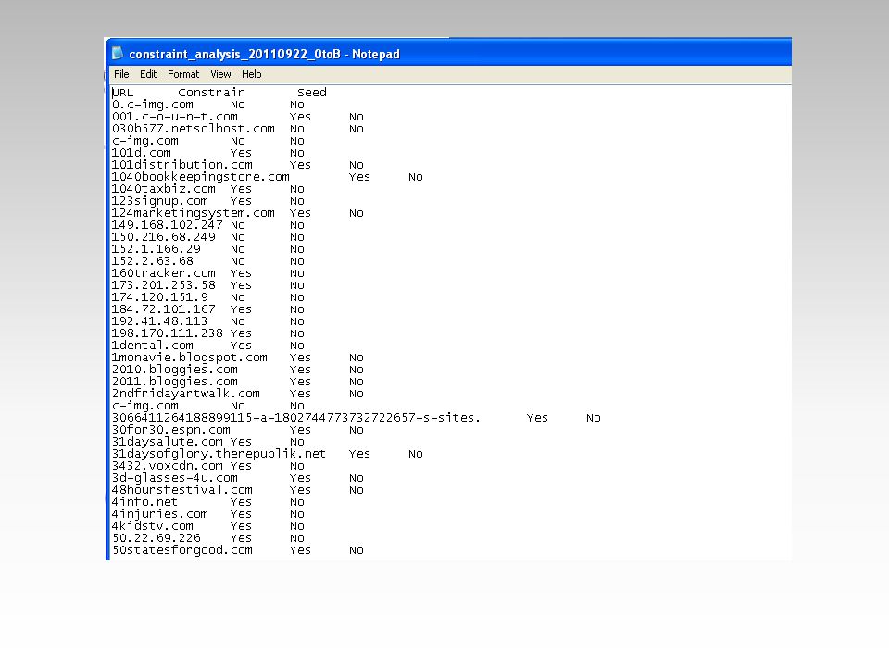This screenshot has width=889, height=667.
Task: Click IP address 198.170.111.238
Action: (x=168, y=333)
